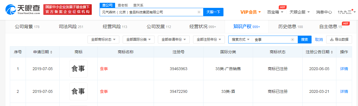This screenshot has height=106, width=358.
Task: Expand the 百宝箱 menu
Action: (x=275, y=12)
